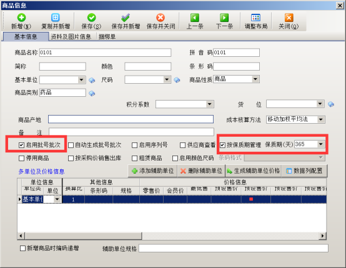Click lookup icon beside 商品类别 field
This screenshot has width=346, height=268.
click(x=92, y=93)
